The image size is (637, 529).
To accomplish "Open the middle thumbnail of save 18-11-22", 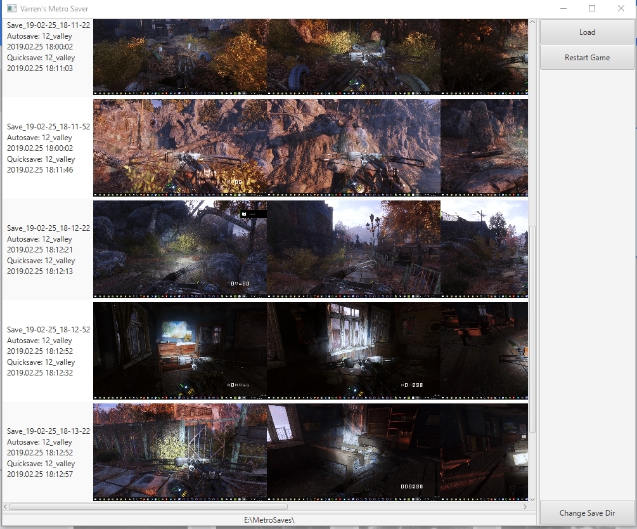I will coord(354,57).
